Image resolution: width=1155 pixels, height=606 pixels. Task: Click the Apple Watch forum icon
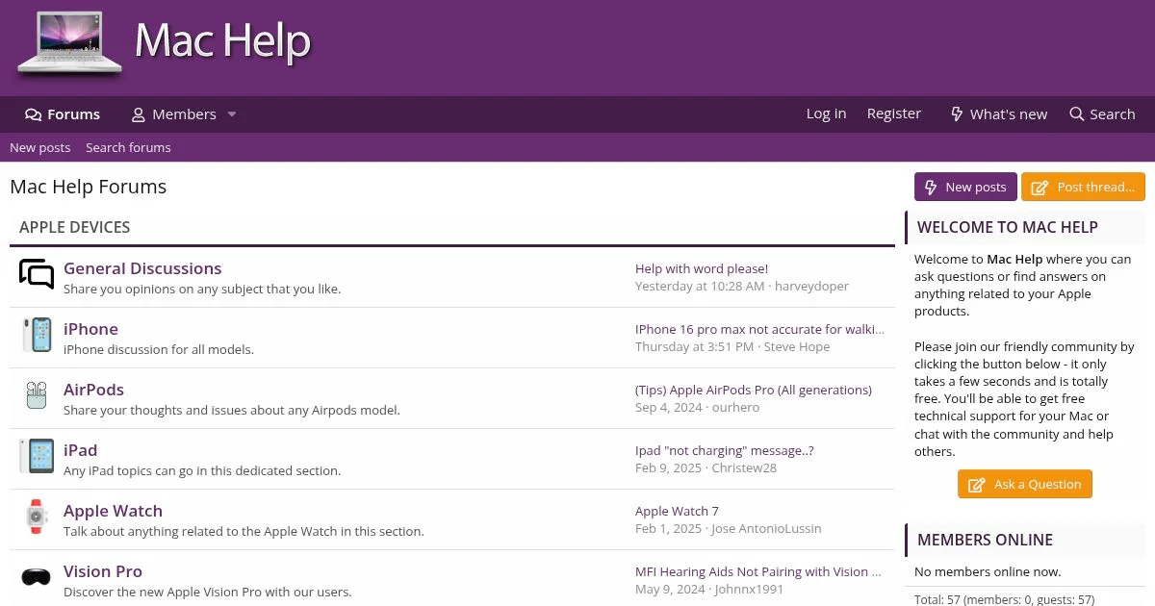(x=37, y=518)
